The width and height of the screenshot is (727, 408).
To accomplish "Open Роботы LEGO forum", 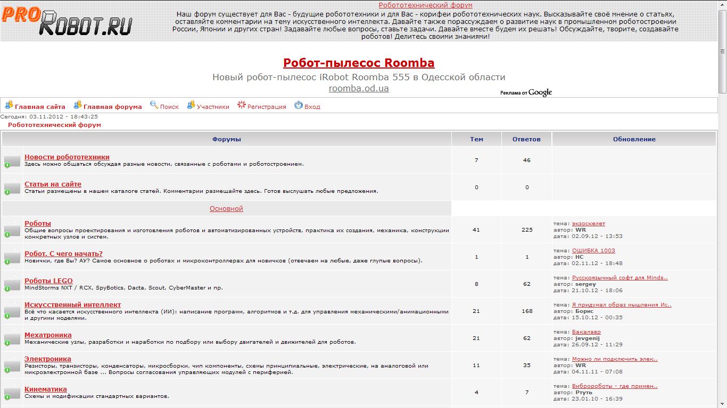I will pos(48,280).
